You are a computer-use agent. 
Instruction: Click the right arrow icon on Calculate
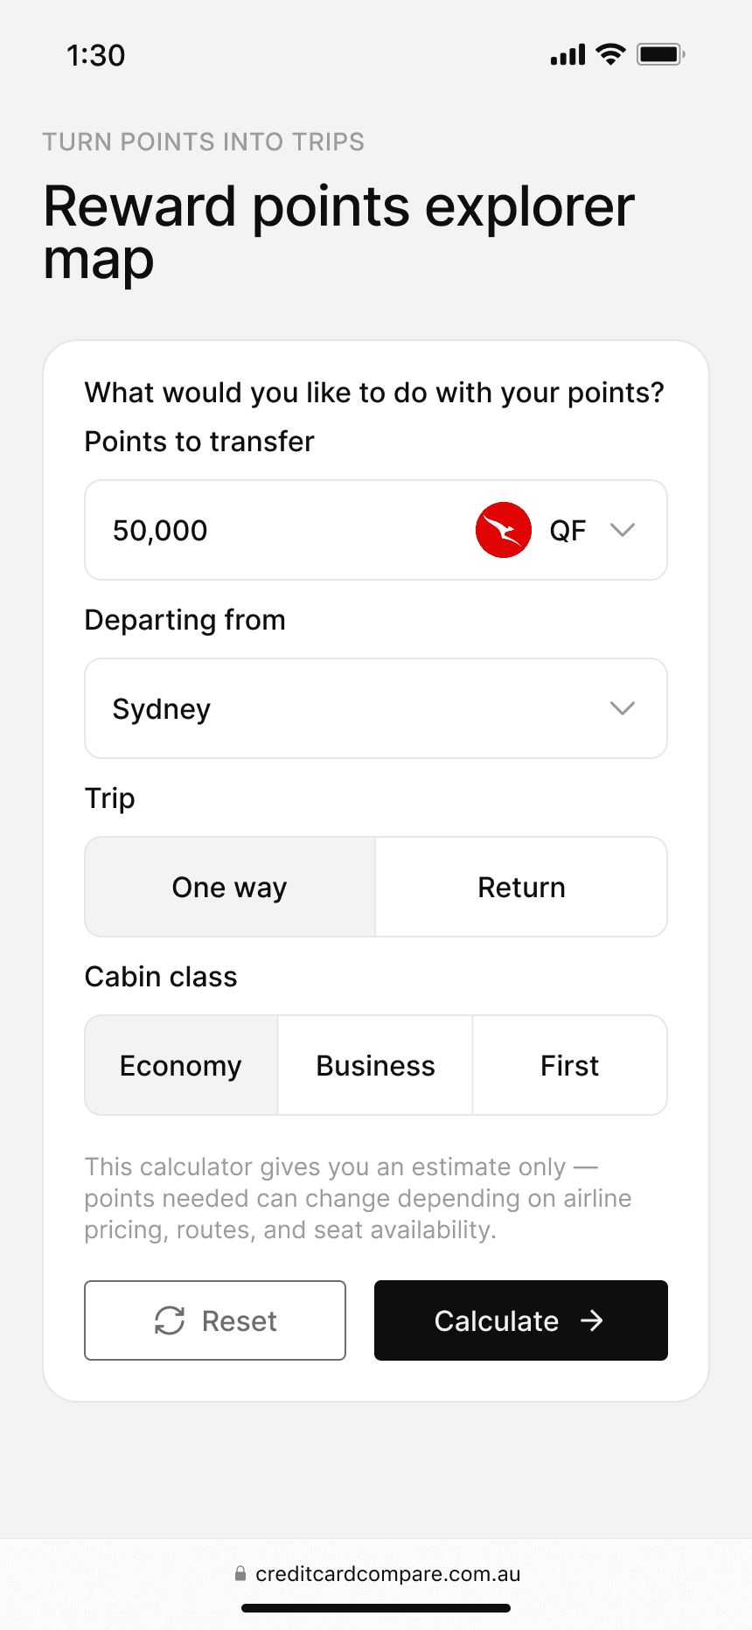(x=592, y=1320)
